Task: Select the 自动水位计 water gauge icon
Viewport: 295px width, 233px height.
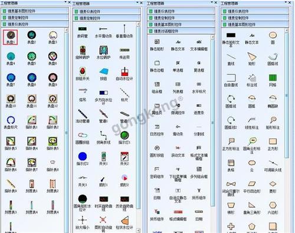Action: [x=124, y=74]
